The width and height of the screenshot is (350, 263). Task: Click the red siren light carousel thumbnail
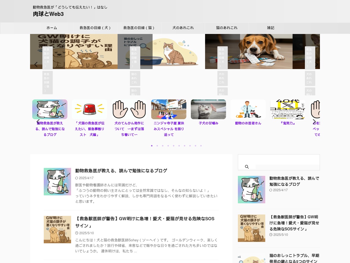pyautogui.click(x=89, y=109)
